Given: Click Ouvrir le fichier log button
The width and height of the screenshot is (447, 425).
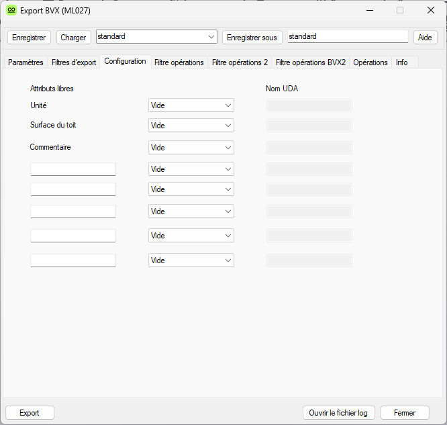Looking at the screenshot, I should pos(339,413).
